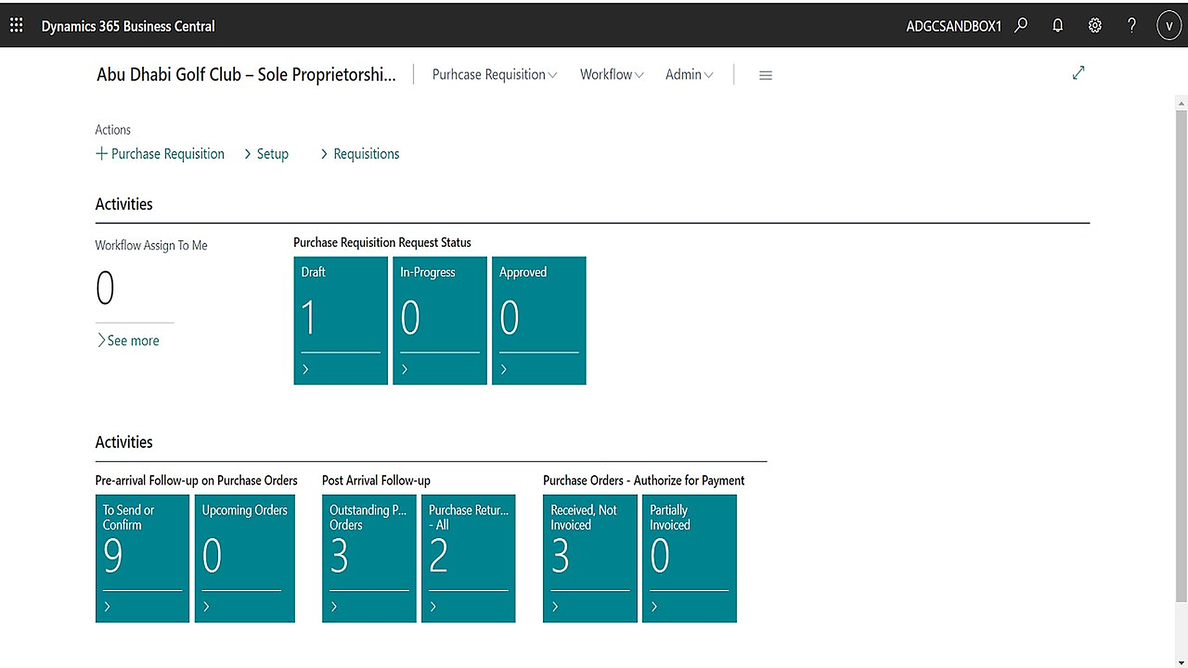Viewport: 1188px width, 668px height.
Task: Click arrow on Partially Invoiced tile
Action: 654,606
